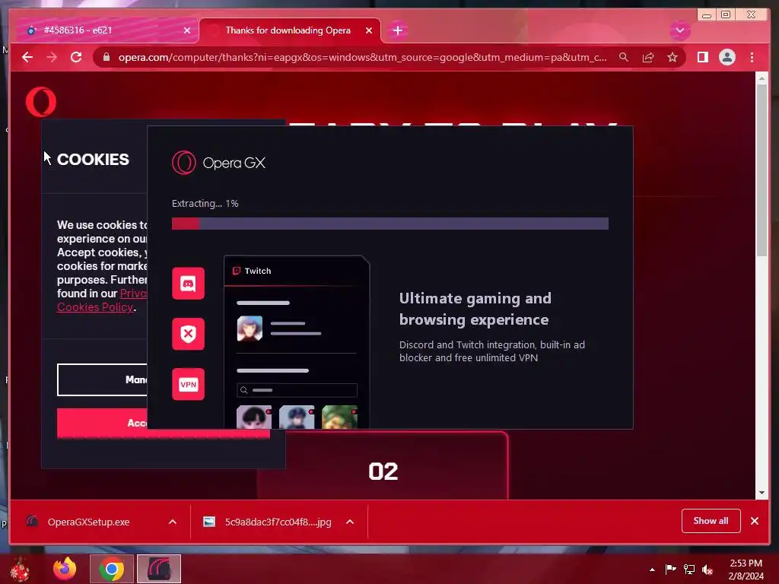Click the site lock padlock icon

click(106, 57)
